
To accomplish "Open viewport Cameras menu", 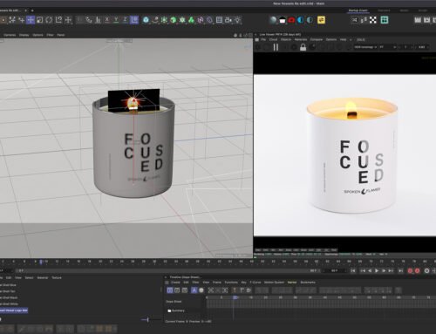I will (x=10, y=35).
